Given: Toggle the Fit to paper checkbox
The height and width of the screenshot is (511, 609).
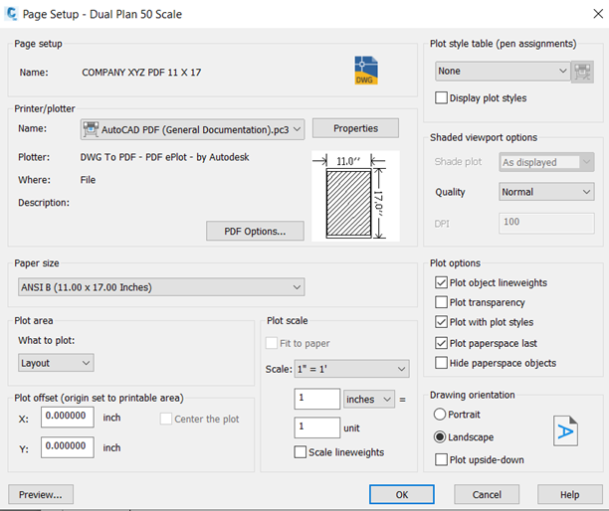Looking at the screenshot, I should coord(272,343).
